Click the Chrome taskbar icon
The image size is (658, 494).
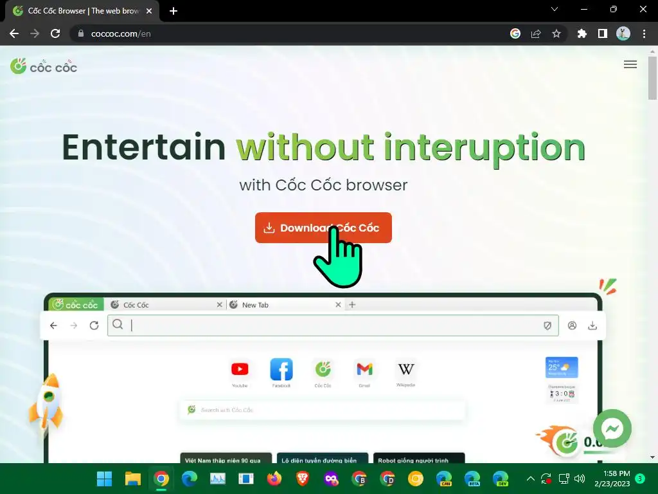click(x=161, y=479)
